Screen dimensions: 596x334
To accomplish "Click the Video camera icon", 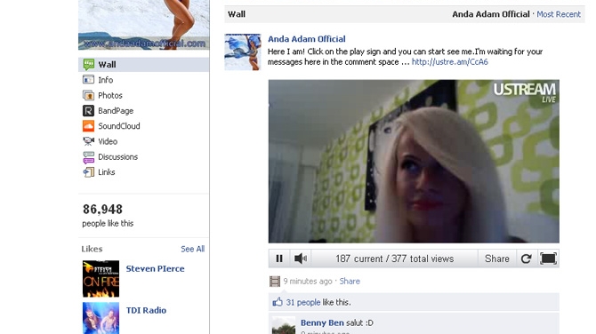I will pyautogui.click(x=88, y=141).
